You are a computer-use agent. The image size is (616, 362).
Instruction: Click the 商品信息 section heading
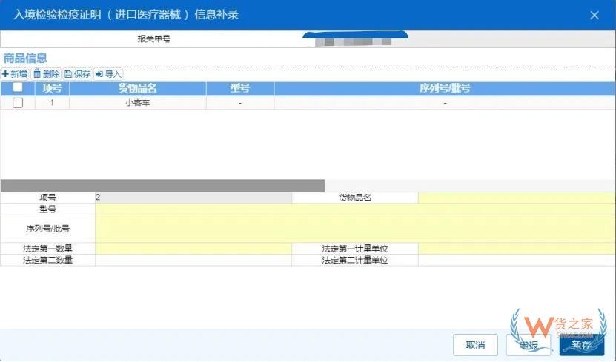click(25, 58)
